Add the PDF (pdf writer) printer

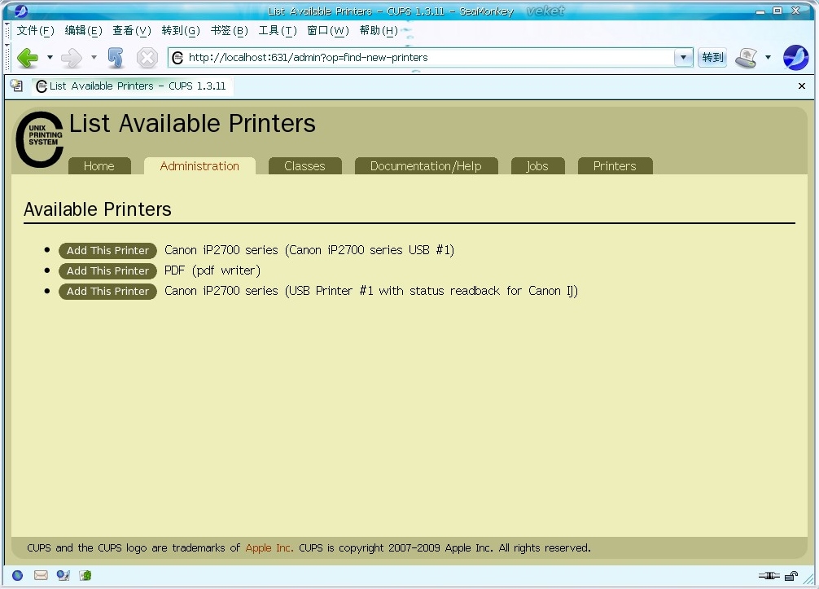pyautogui.click(x=107, y=271)
